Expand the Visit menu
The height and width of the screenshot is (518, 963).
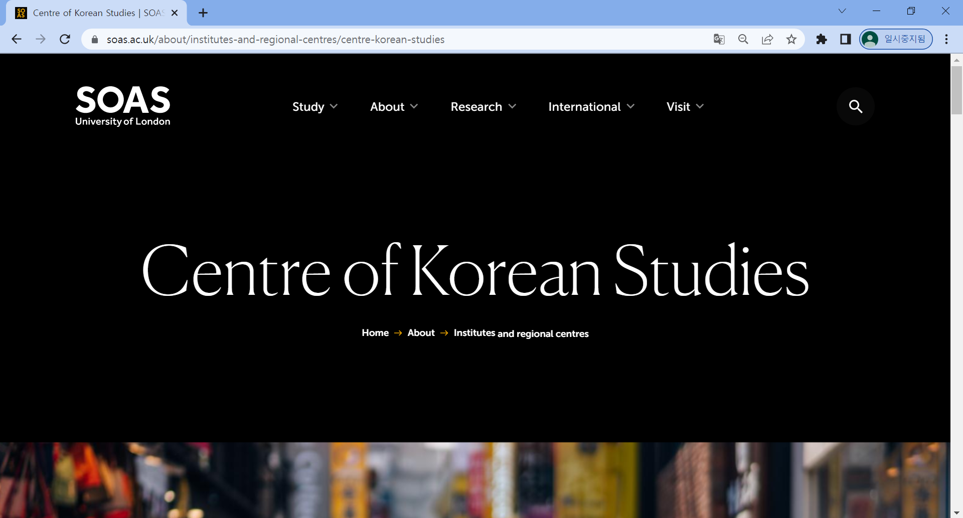tap(686, 107)
